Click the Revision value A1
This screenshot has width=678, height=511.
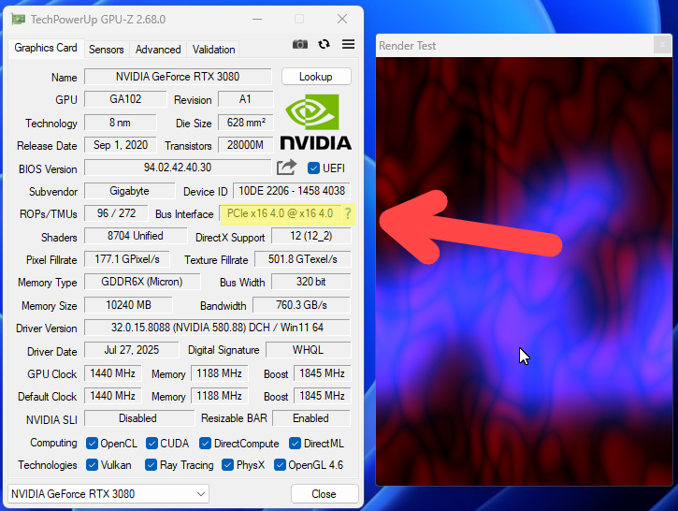245,99
